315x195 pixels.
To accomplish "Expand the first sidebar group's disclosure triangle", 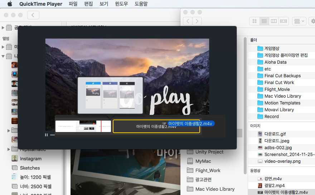I will point(3,28).
